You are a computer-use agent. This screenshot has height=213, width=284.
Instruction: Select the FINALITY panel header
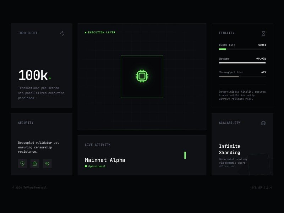click(226, 33)
